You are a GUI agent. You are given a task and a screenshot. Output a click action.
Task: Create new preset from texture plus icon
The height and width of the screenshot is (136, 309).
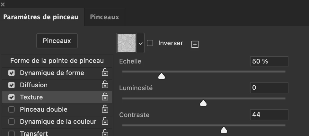195,44
